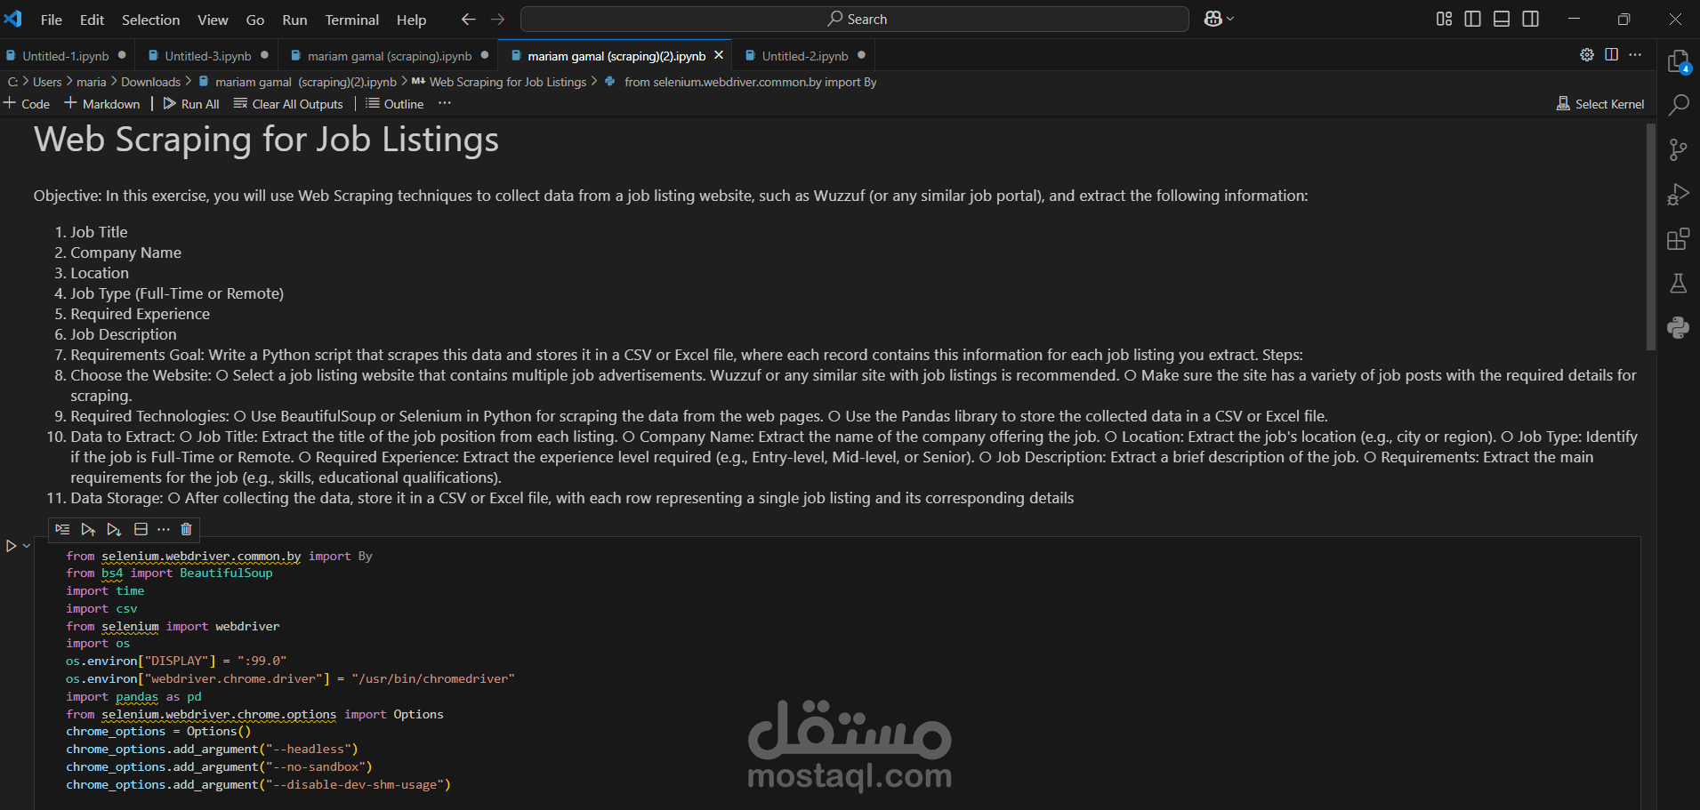Screen dimensions: 1700x810
Task: Click Select Kernel
Action: pyautogui.click(x=1600, y=104)
